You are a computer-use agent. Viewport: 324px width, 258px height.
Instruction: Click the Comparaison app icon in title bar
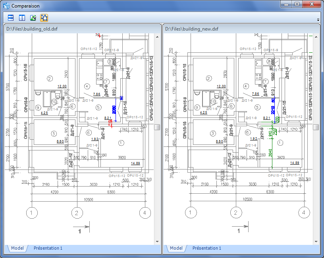pyautogui.click(x=6, y=6)
